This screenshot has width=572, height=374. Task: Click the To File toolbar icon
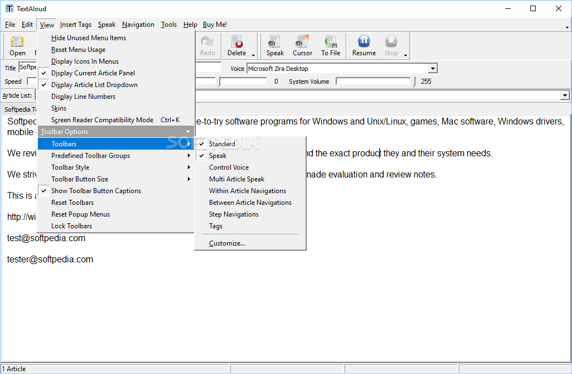[331, 46]
